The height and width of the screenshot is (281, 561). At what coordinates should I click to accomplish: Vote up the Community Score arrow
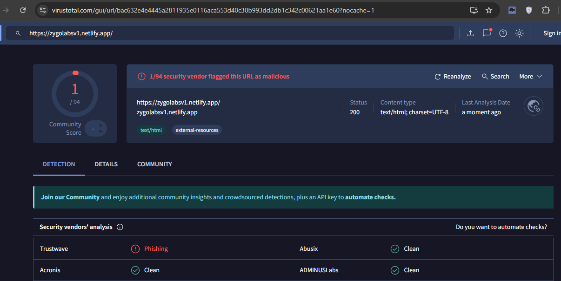tap(100, 124)
